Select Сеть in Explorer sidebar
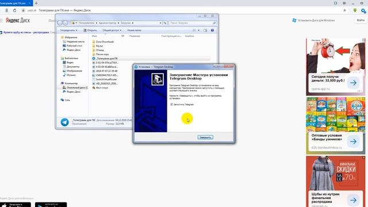 (65, 100)
